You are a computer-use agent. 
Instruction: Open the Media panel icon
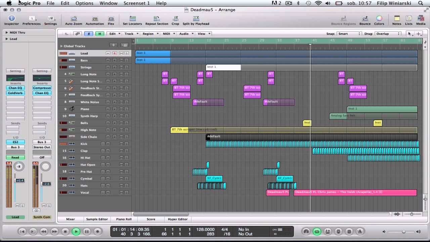coord(421,18)
